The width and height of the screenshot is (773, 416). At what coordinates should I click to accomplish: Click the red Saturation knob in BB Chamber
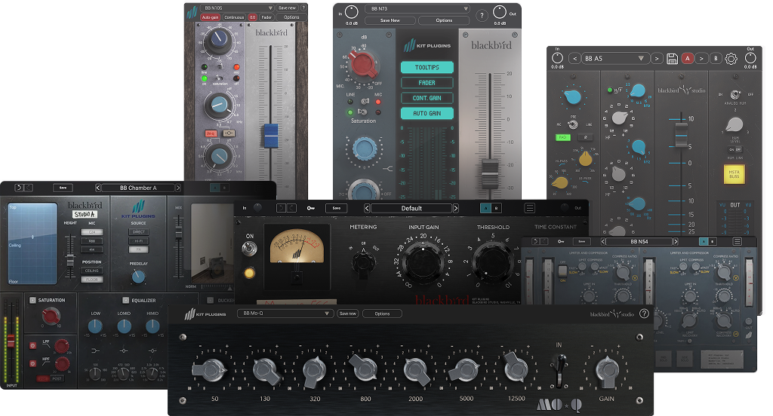click(51, 316)
